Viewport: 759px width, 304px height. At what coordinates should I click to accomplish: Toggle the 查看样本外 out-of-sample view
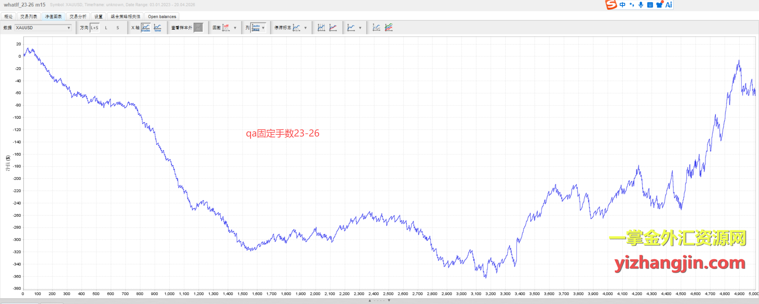click(199, 28)
